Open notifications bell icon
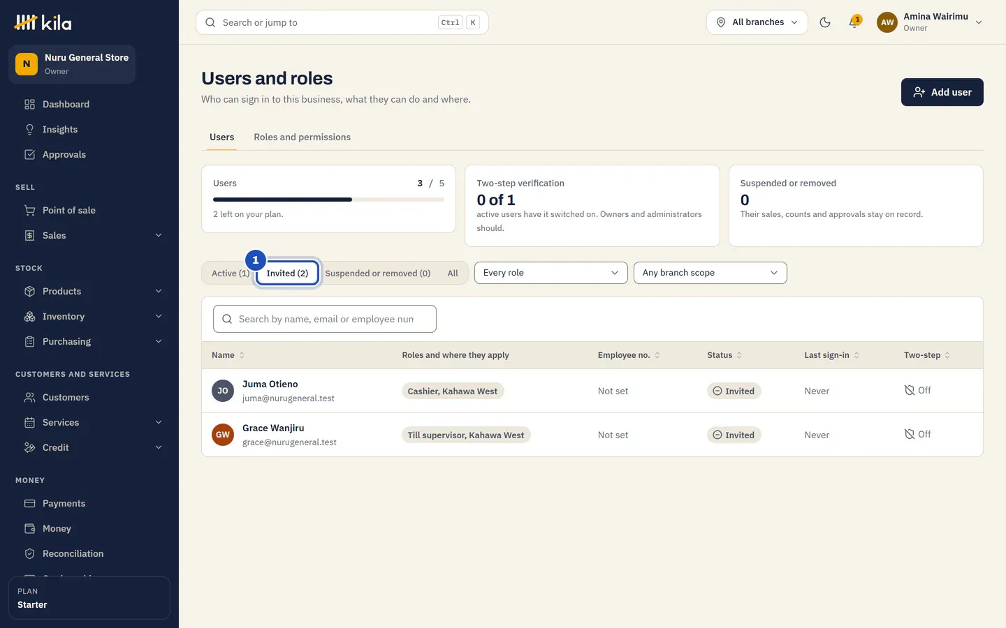This screenshot has width=1006, height=628. coord(854,22)
